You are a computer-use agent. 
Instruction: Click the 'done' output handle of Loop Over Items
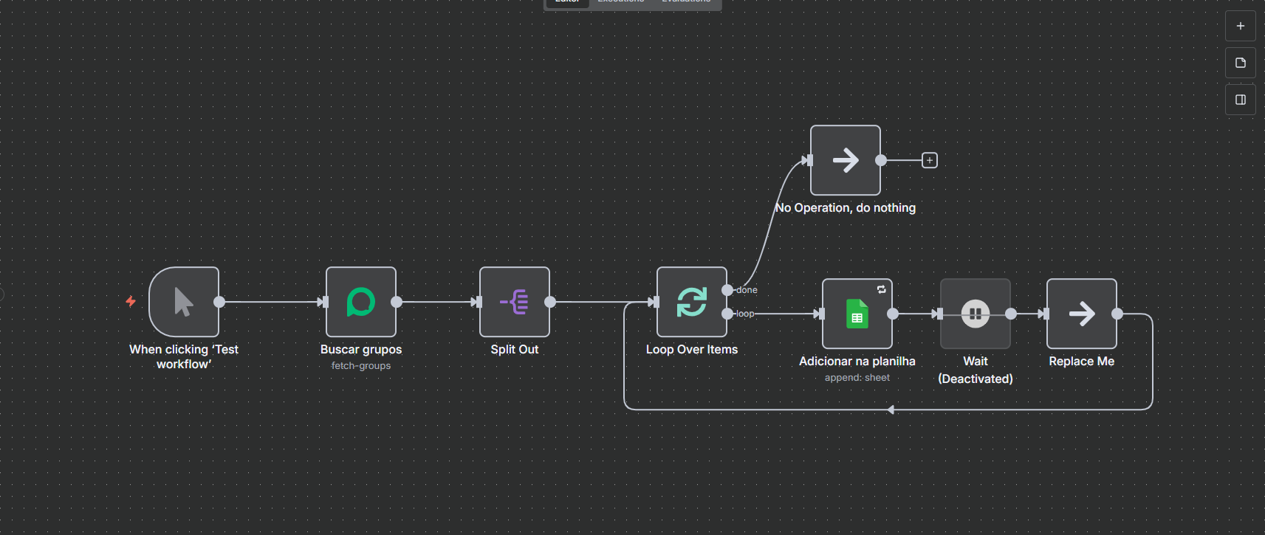click(x=727, y=290)
